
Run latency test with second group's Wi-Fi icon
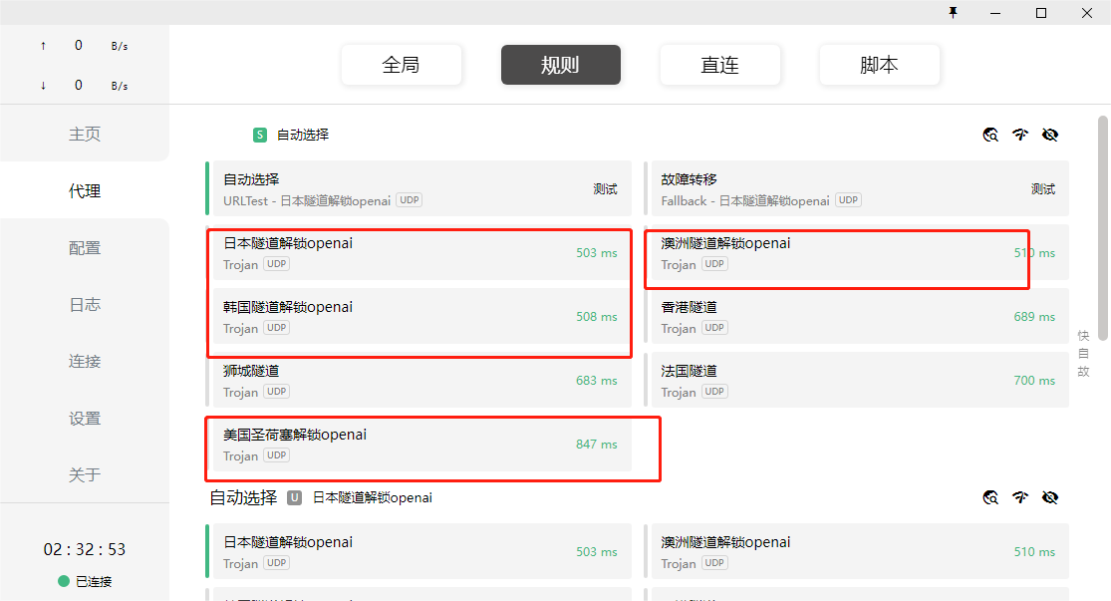pos(1019,497)
